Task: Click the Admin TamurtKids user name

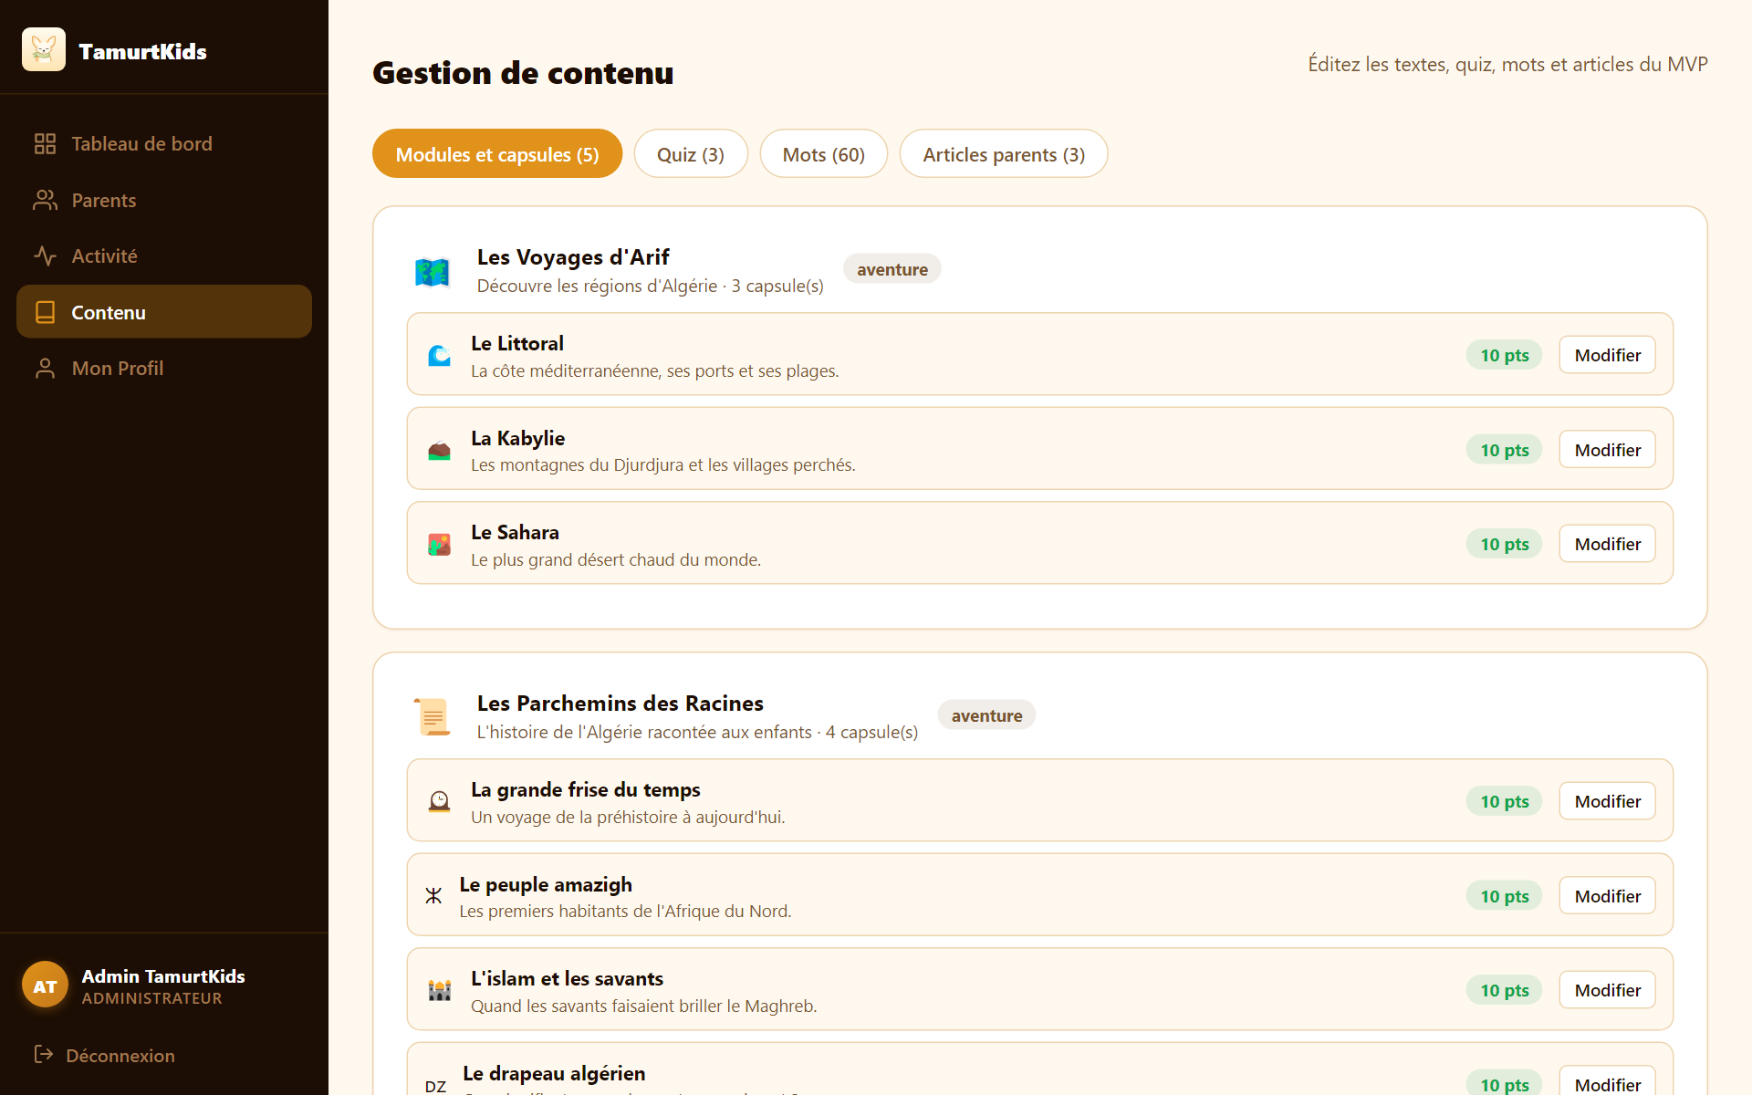Action: click(163, 976)
